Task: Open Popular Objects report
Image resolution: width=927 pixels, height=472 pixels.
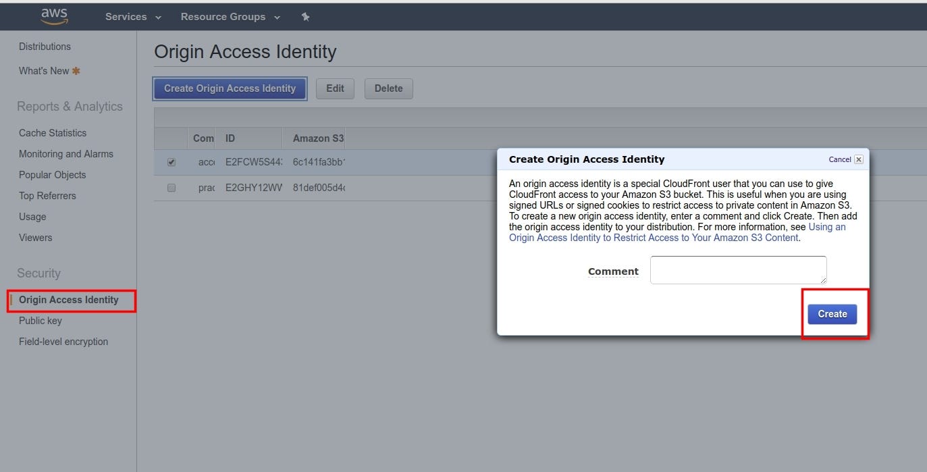Action: [x=53, y=175]
